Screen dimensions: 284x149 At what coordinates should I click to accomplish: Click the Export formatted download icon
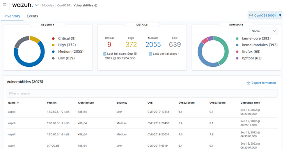point(248,83)
